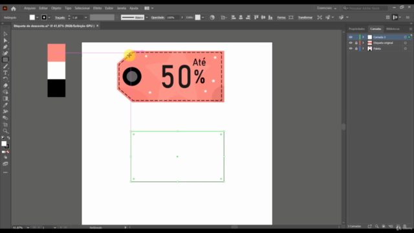Switch to the Propriedades tab
The image size is (414, 233).
(x=356, y=28)
